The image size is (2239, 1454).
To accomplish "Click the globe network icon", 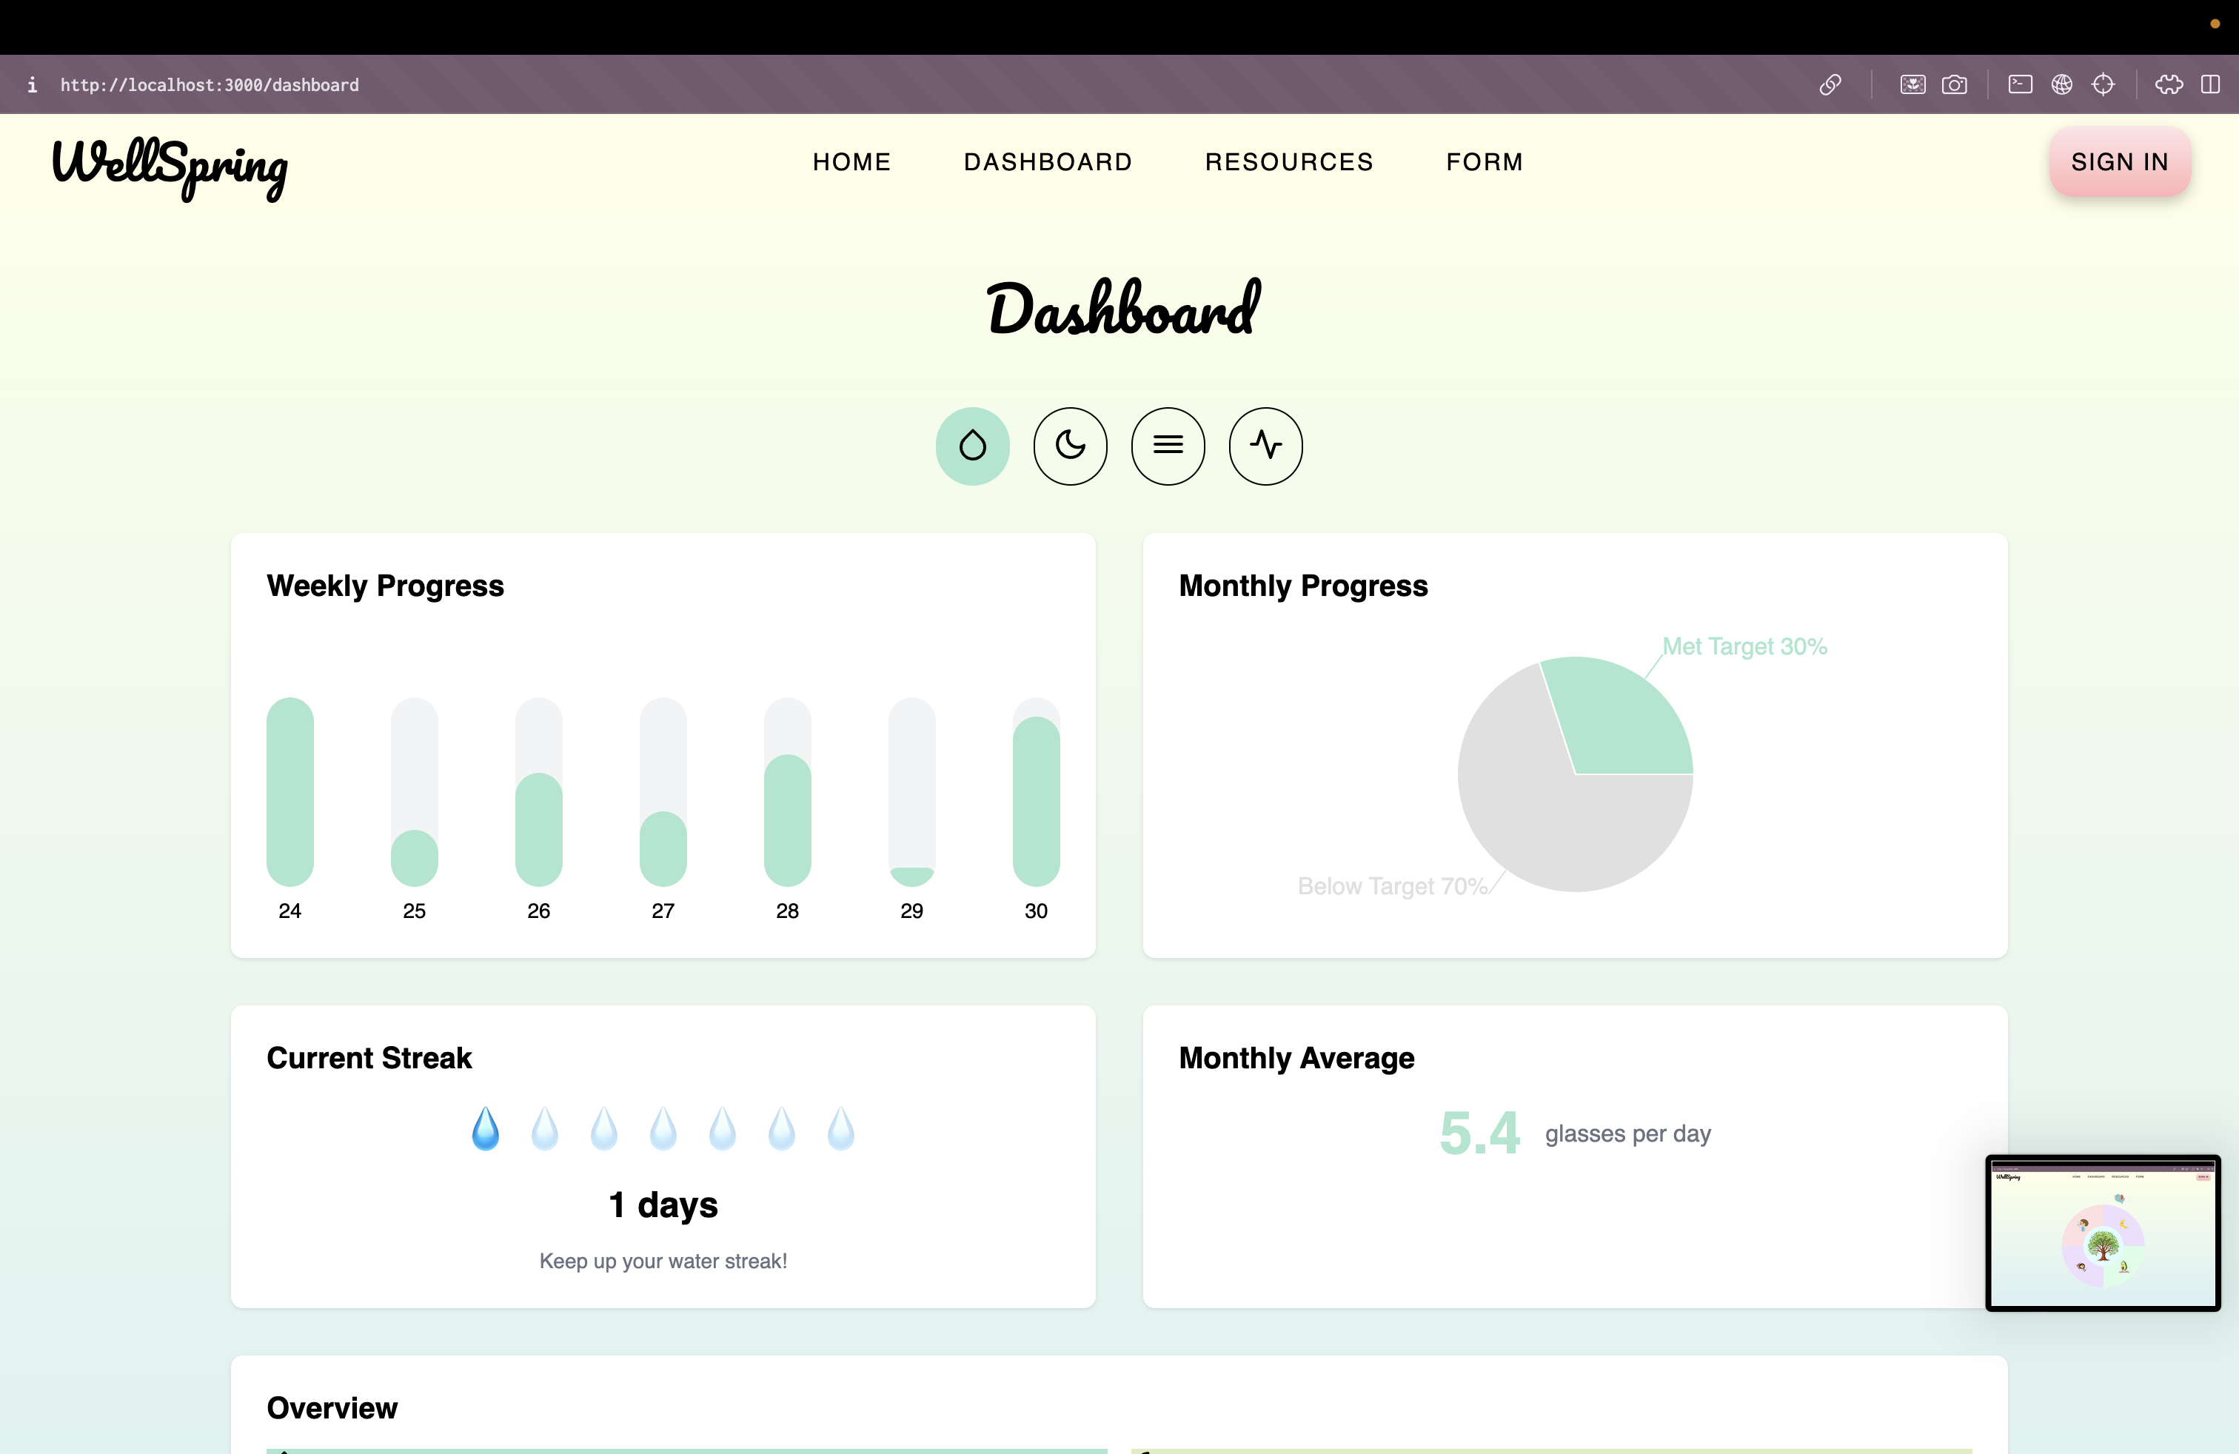I will coord(2061,84).
